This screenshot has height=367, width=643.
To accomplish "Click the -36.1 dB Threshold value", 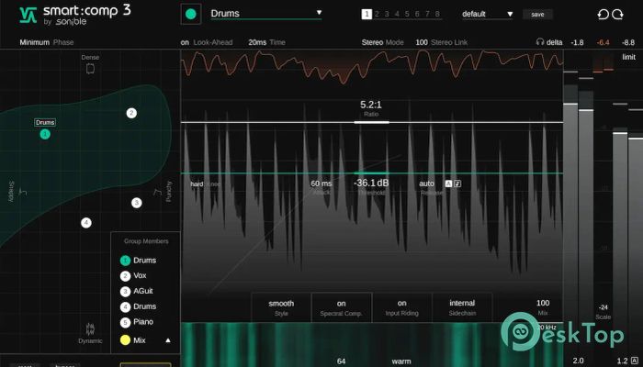I will click(x=371, y=183).
